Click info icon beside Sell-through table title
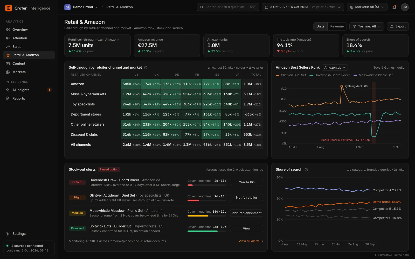 [x=146, y=68]
